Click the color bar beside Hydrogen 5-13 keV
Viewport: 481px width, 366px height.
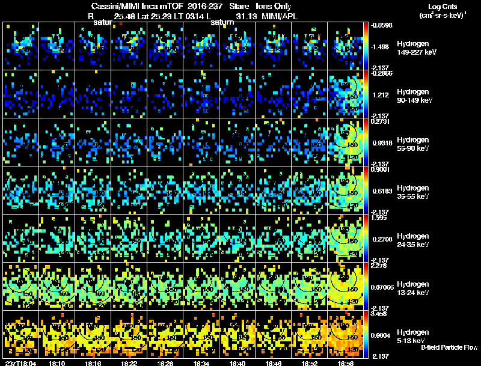pos(367,334)
